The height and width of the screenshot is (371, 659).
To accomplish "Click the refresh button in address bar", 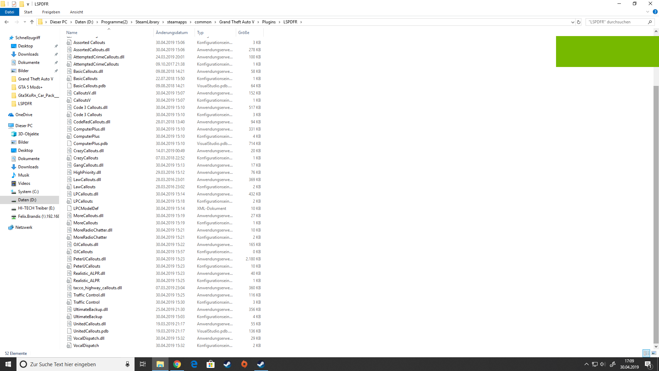I will pyautogui.click(x=579, y=22).
